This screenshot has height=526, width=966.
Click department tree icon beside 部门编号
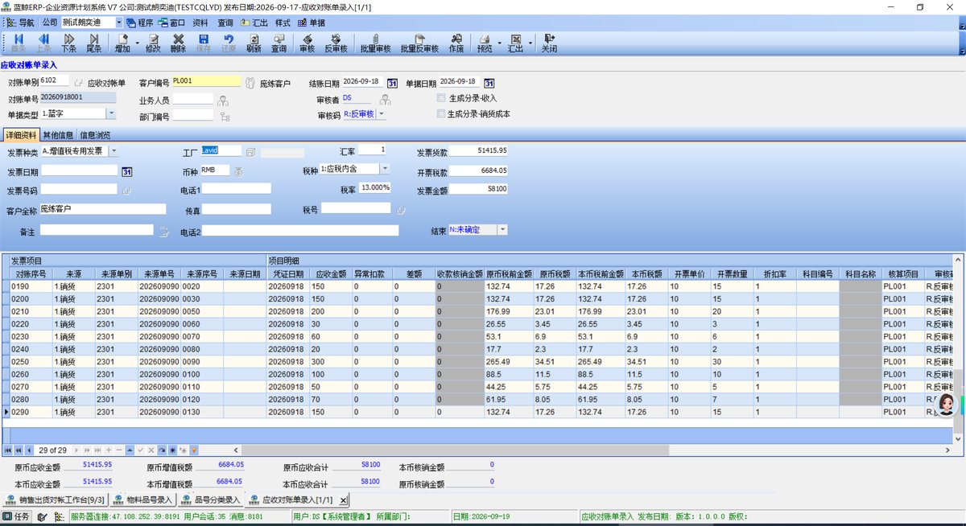click(x=224, y=117)
